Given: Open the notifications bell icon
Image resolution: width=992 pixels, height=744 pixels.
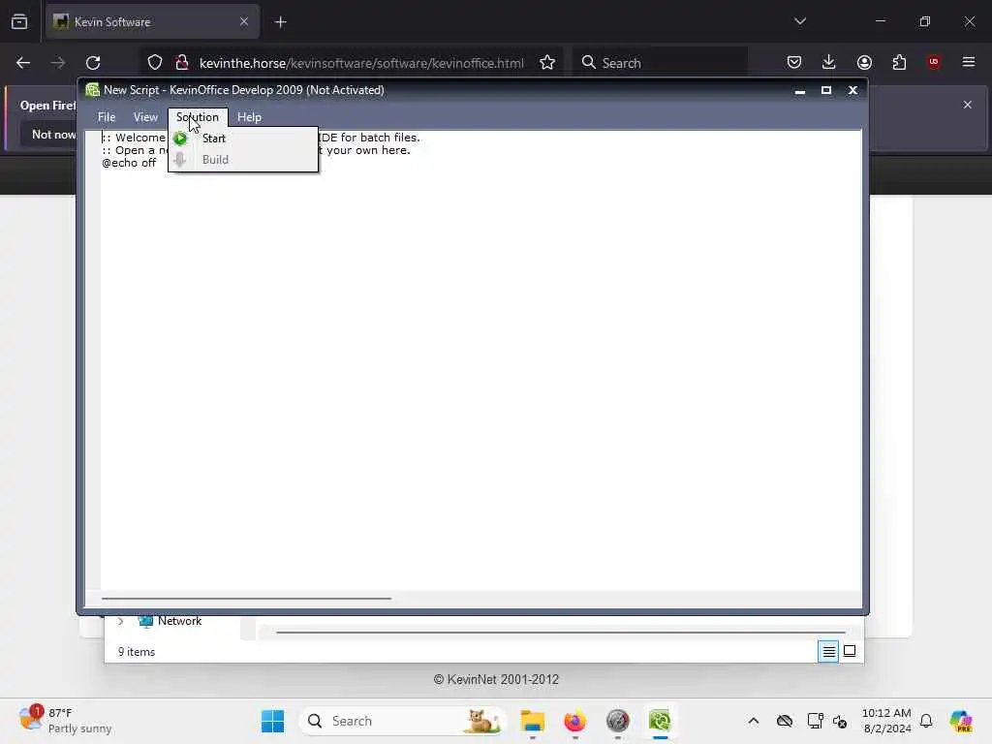Looking at the screenshot, I should click(x=926, y=721).
